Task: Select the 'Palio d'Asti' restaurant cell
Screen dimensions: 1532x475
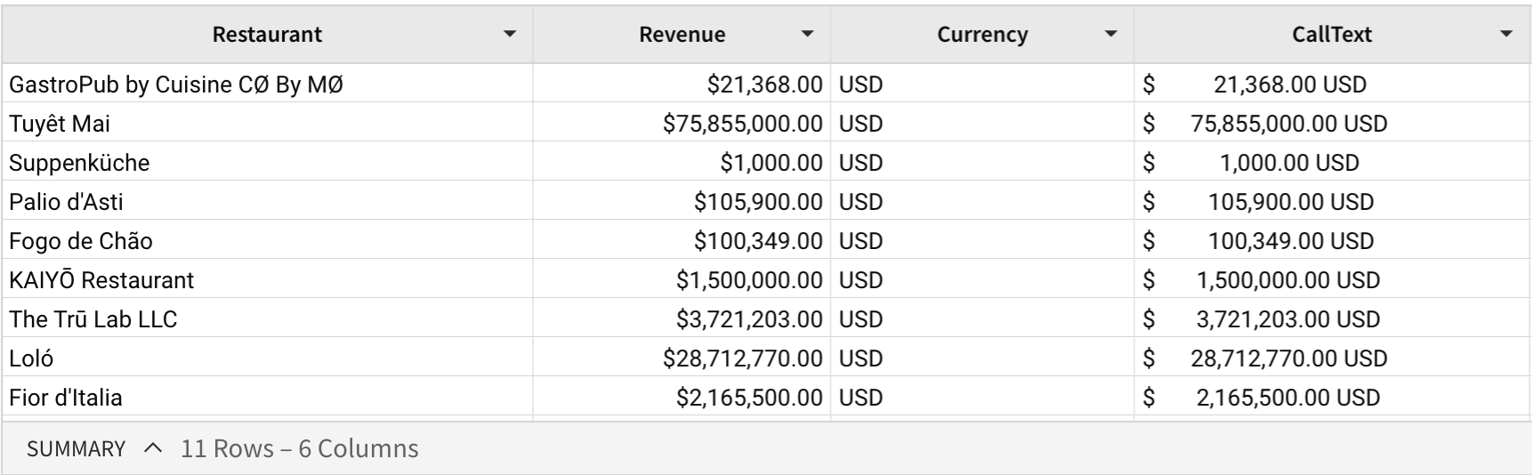Action: pos(268,202)
